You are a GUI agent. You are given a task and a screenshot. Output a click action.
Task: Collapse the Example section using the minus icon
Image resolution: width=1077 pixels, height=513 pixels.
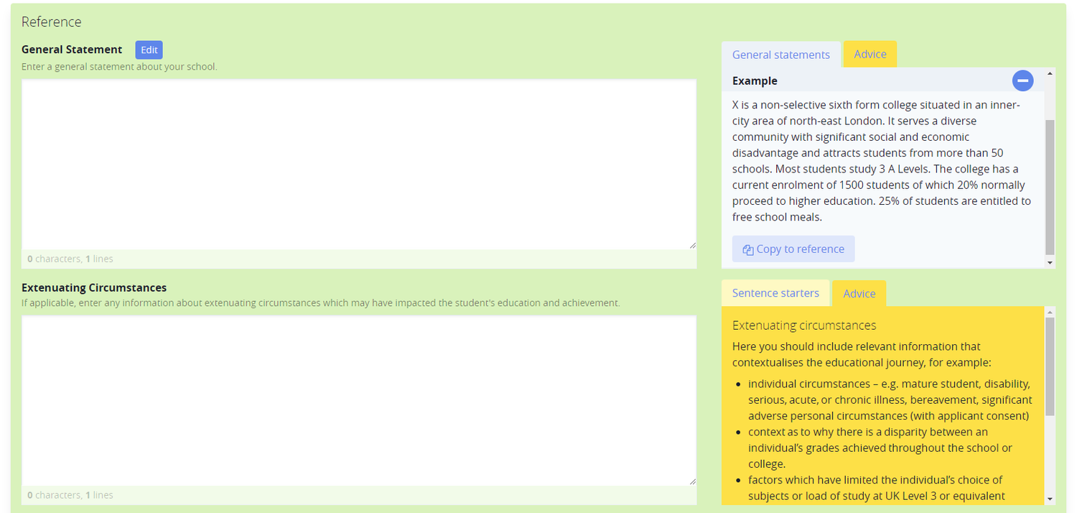[x=1023, y=80]
